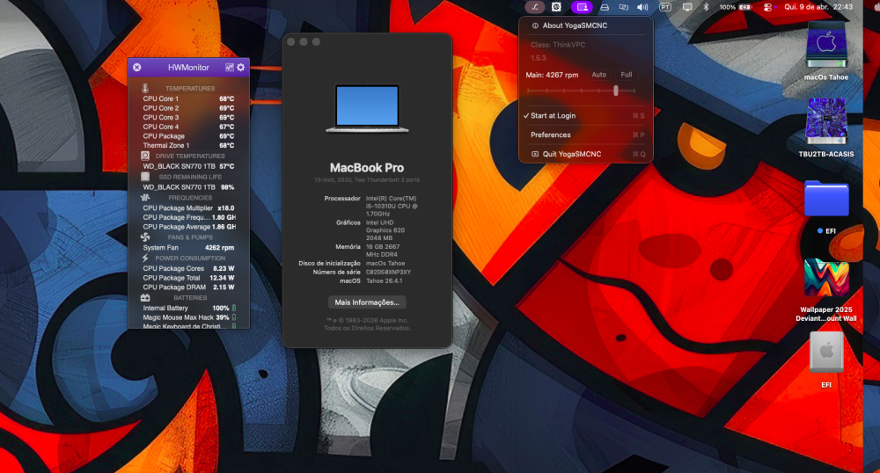The image size is (880, 473).
Task: Choose Quit YogaSMCNC
Action: (586, 154)
